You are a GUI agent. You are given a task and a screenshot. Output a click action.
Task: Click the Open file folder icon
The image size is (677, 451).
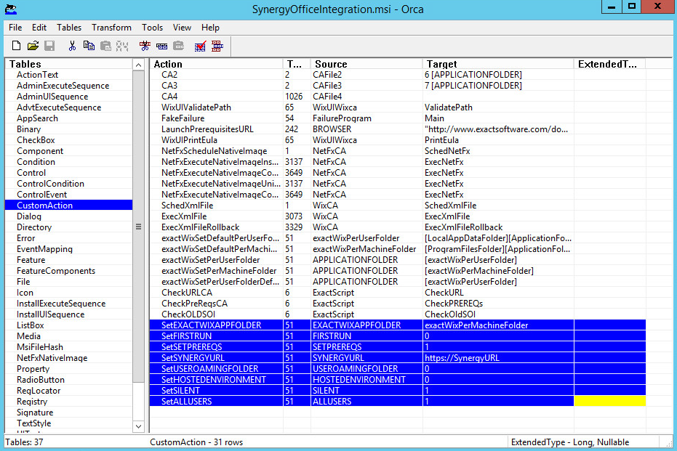(33, 46)
